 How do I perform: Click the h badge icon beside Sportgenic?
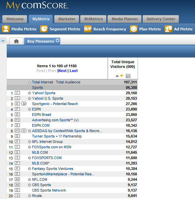pyautogui.click(x=24, y=104)
